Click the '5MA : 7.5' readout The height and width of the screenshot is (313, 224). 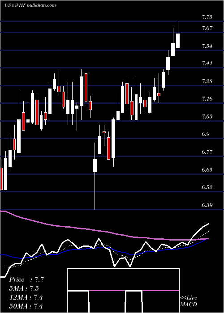[x=24, y=288]
